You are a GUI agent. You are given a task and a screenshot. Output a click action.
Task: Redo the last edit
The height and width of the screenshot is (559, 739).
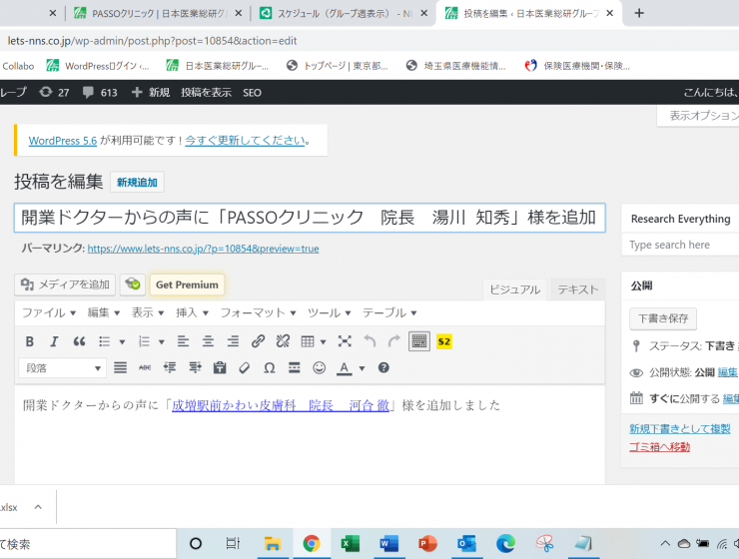pyautogui.click(x=394, y=341)
